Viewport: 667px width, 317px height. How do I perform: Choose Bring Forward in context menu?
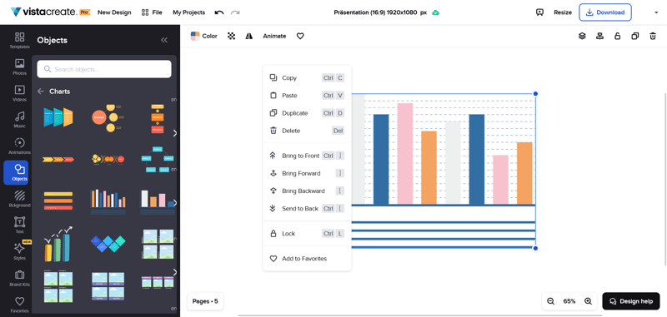point(307,173)
